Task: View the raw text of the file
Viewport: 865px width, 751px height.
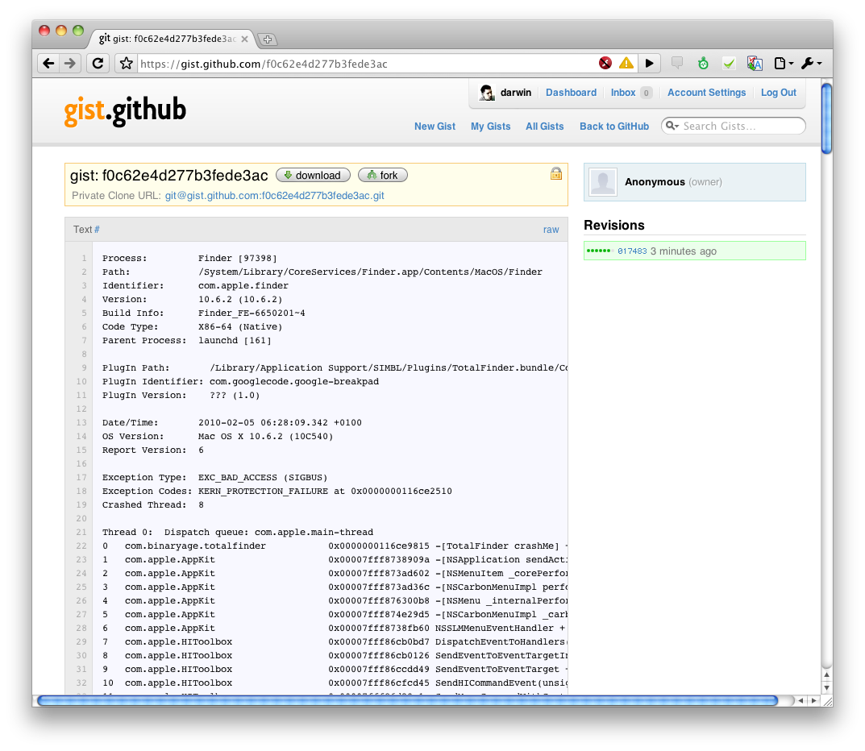Action: pyautogui.click(x=551, y=230)
